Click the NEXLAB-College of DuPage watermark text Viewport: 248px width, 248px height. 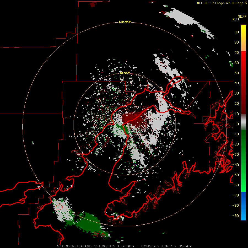[222, 3]
